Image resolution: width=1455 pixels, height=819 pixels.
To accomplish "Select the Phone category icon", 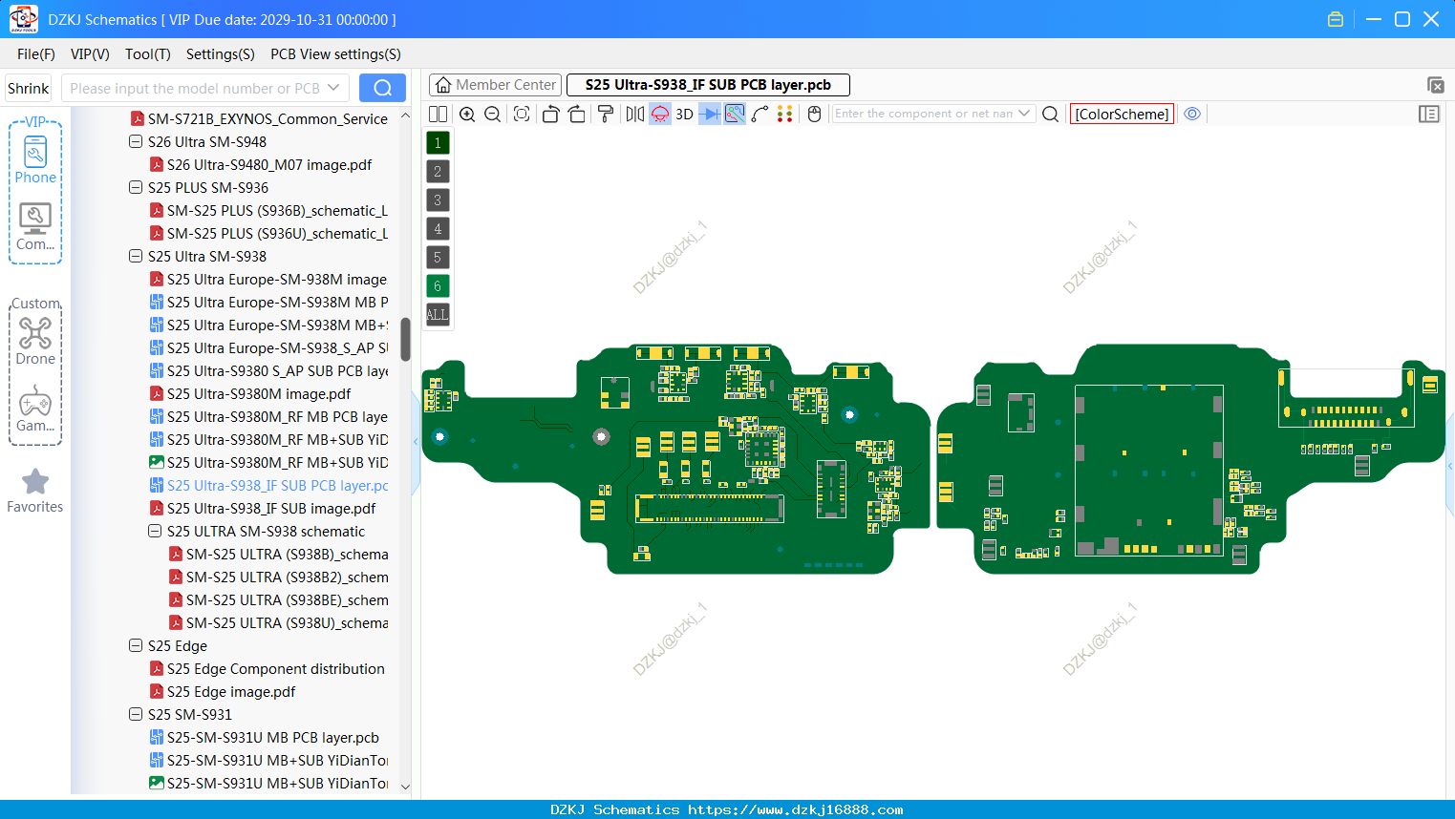I will pos(35,159).
